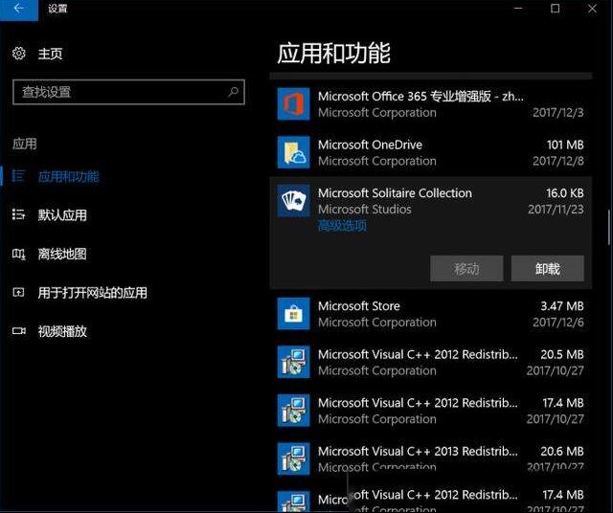Open the 主页 gear icon
The height and width of the screenshot is (513, 613).
coord(19,54)
